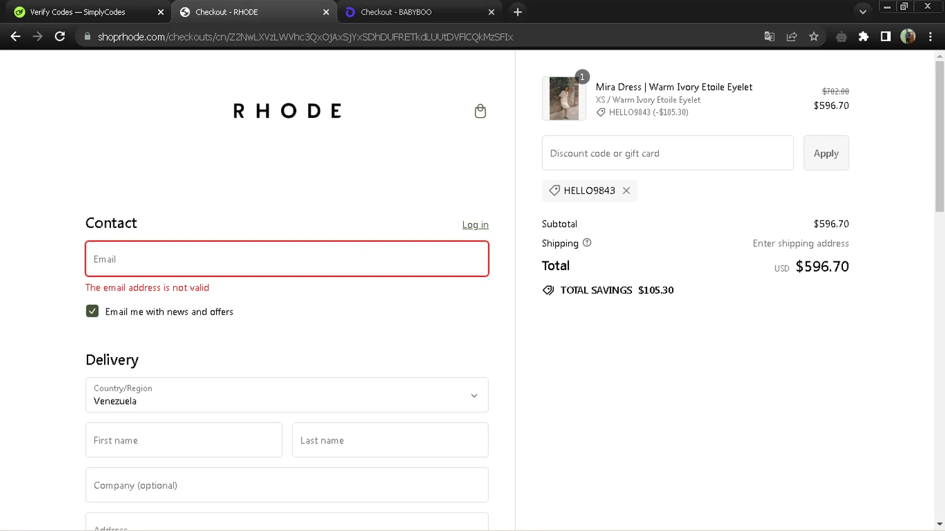Open the browser extensions puzzle icon
Viewport: 945px width, 531px height.
point(864,37)
